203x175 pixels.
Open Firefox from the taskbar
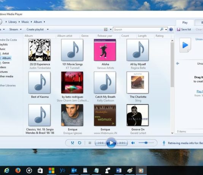point(18,170)
